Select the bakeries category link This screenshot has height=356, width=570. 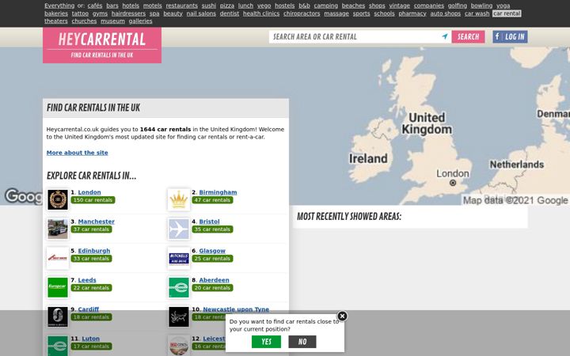(56, 13)
